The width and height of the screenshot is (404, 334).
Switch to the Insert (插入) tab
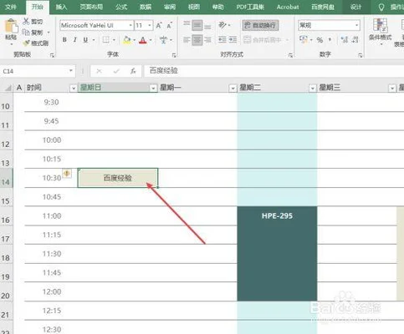(61, 7)
